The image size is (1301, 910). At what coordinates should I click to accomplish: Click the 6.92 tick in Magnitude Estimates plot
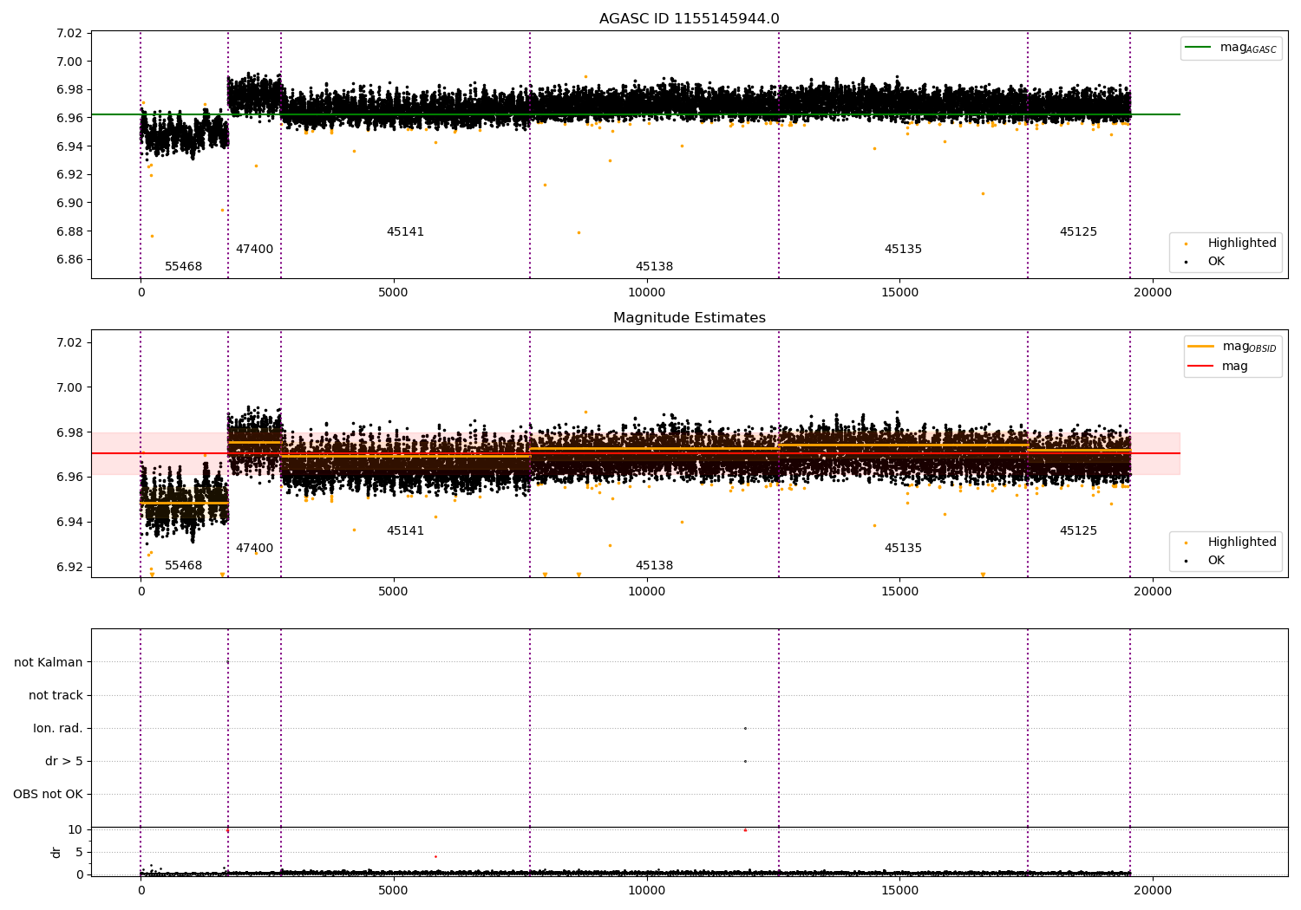[x=69, y=568]
